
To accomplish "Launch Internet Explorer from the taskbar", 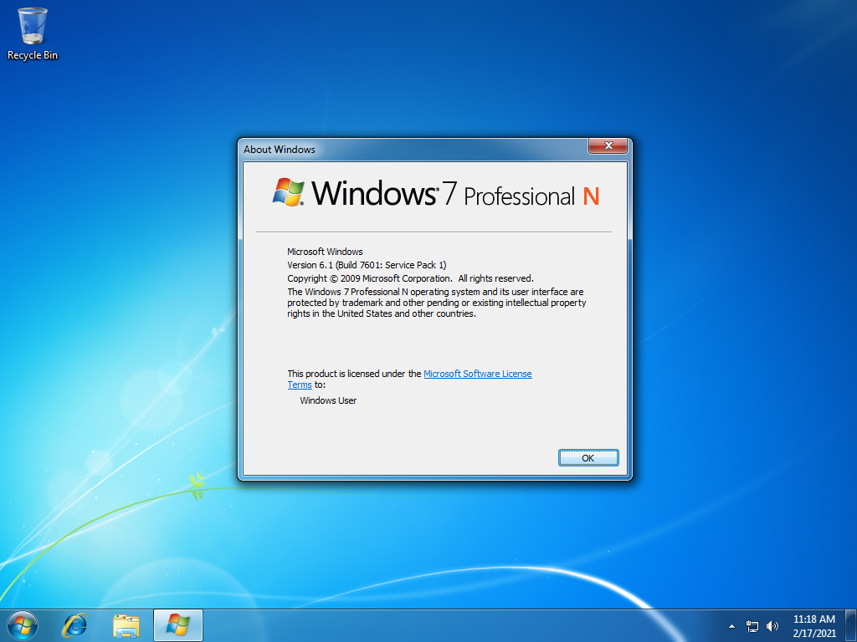I will pos(74,624).
